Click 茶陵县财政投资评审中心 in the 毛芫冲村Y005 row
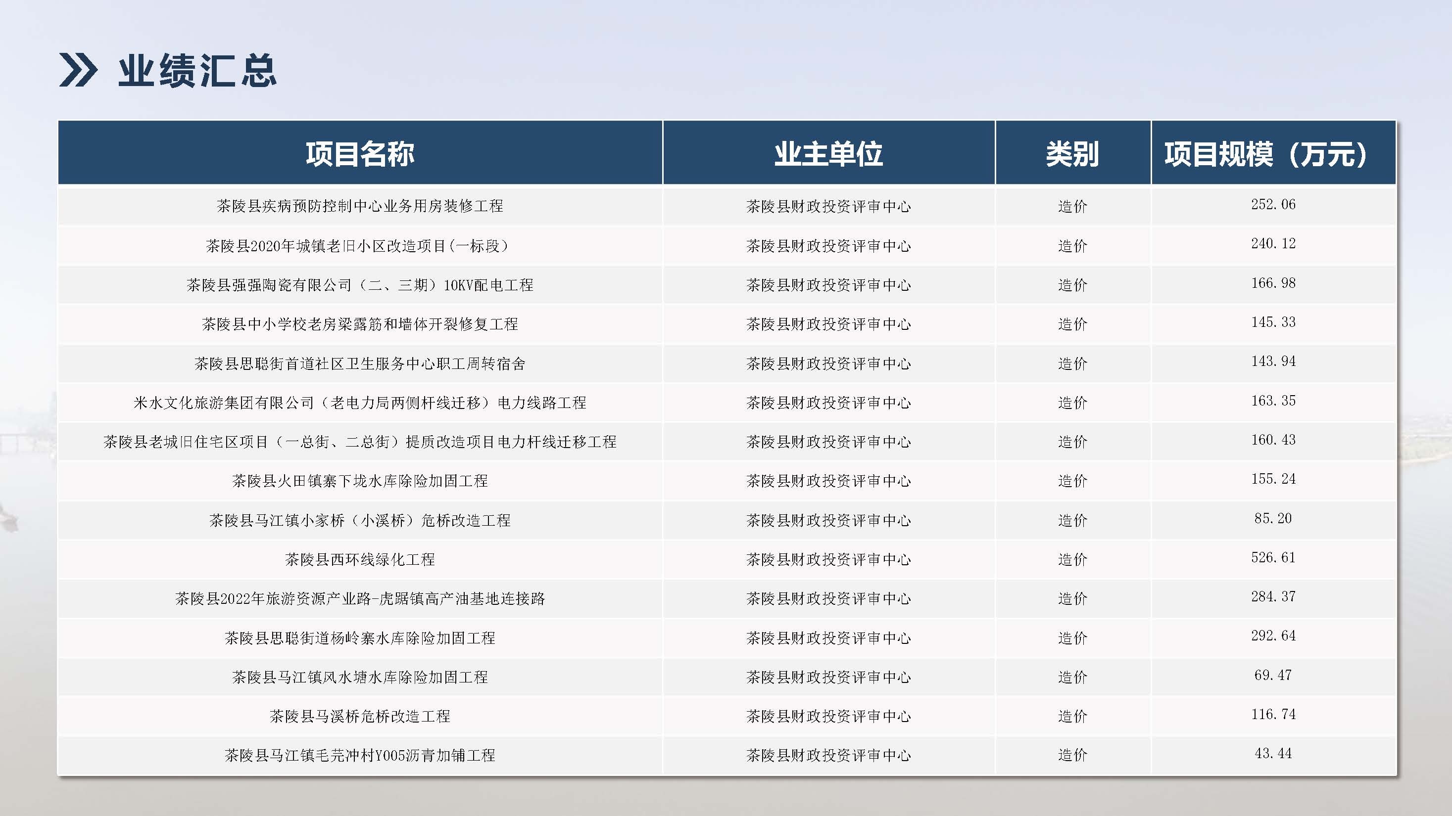1452x816 pixels. (x=828, y=756)
